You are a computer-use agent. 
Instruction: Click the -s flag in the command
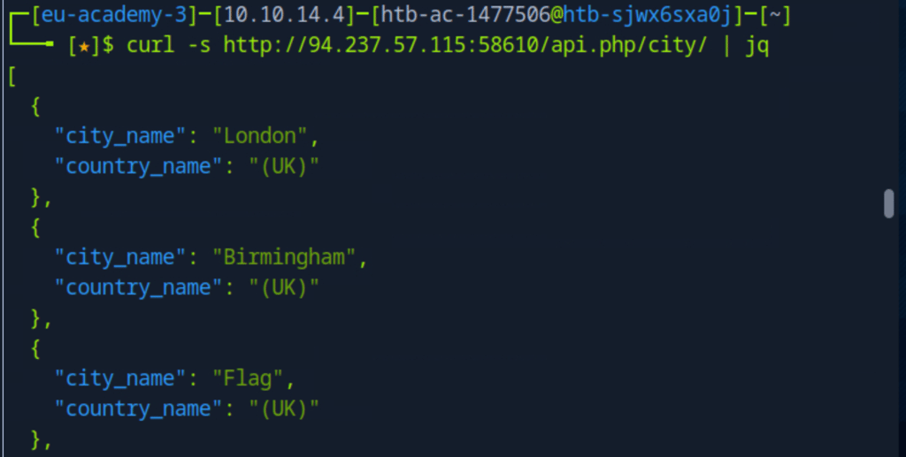point(199,45)
